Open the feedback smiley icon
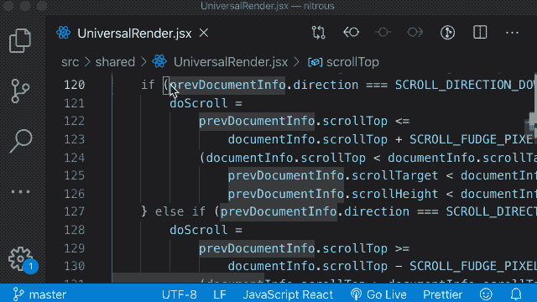The width and height of the screenshot is (537, 302). (486, 294)
